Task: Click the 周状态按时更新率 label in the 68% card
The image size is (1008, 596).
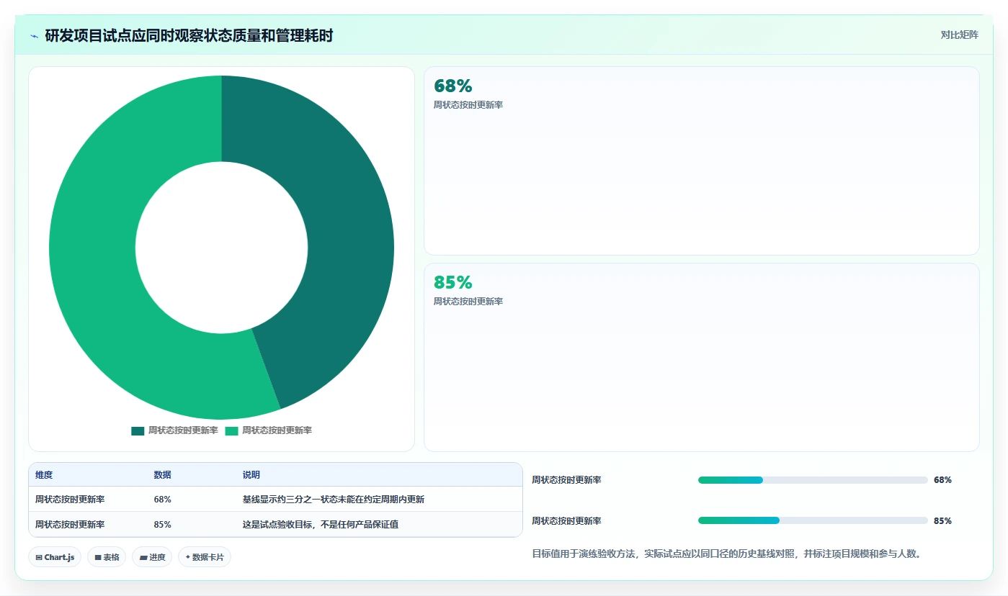Action: (468, 105)
